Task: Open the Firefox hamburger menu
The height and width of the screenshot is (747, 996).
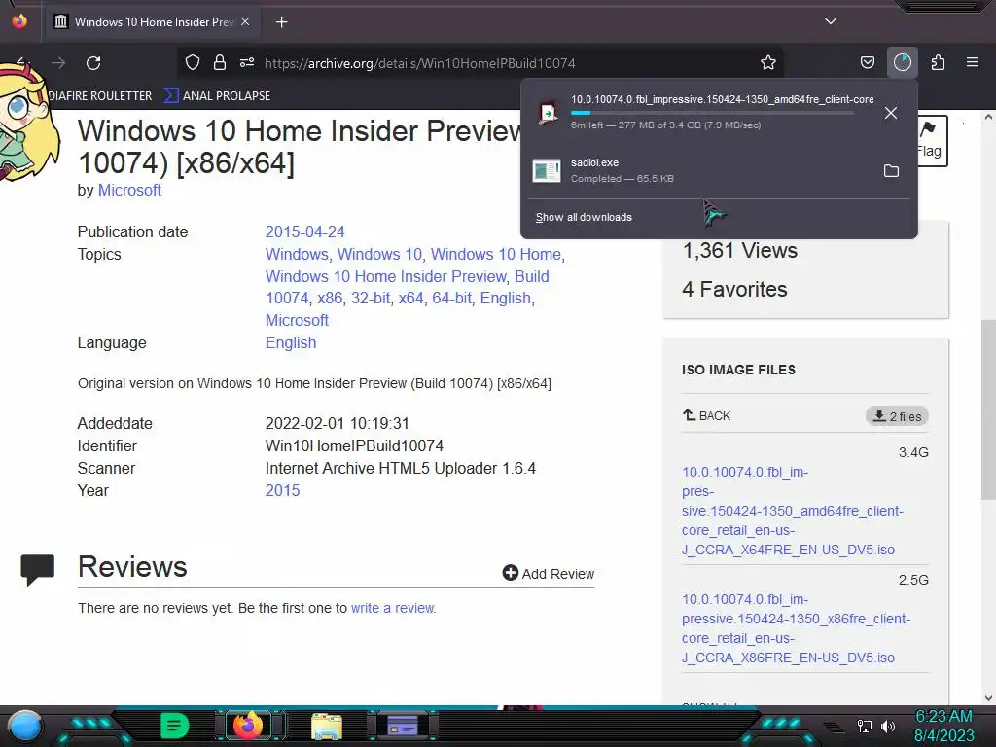Action: point(973,62)
